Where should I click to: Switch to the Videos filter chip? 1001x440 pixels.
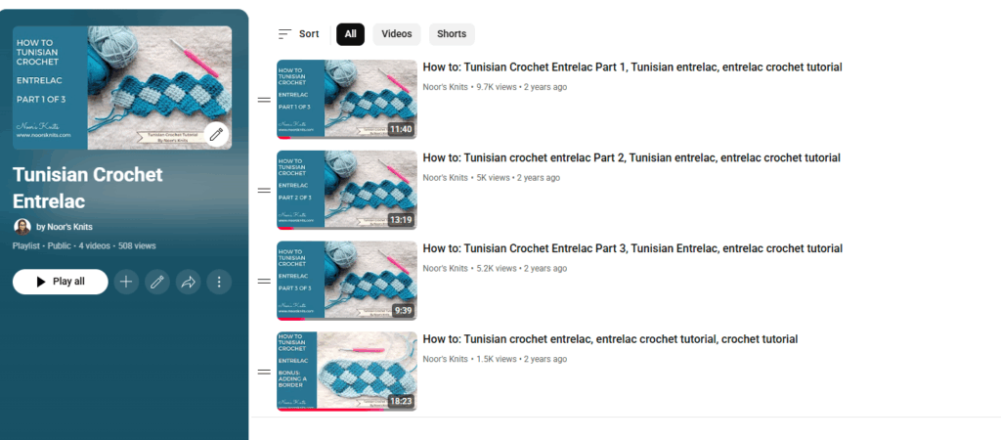tap(396, 34)
